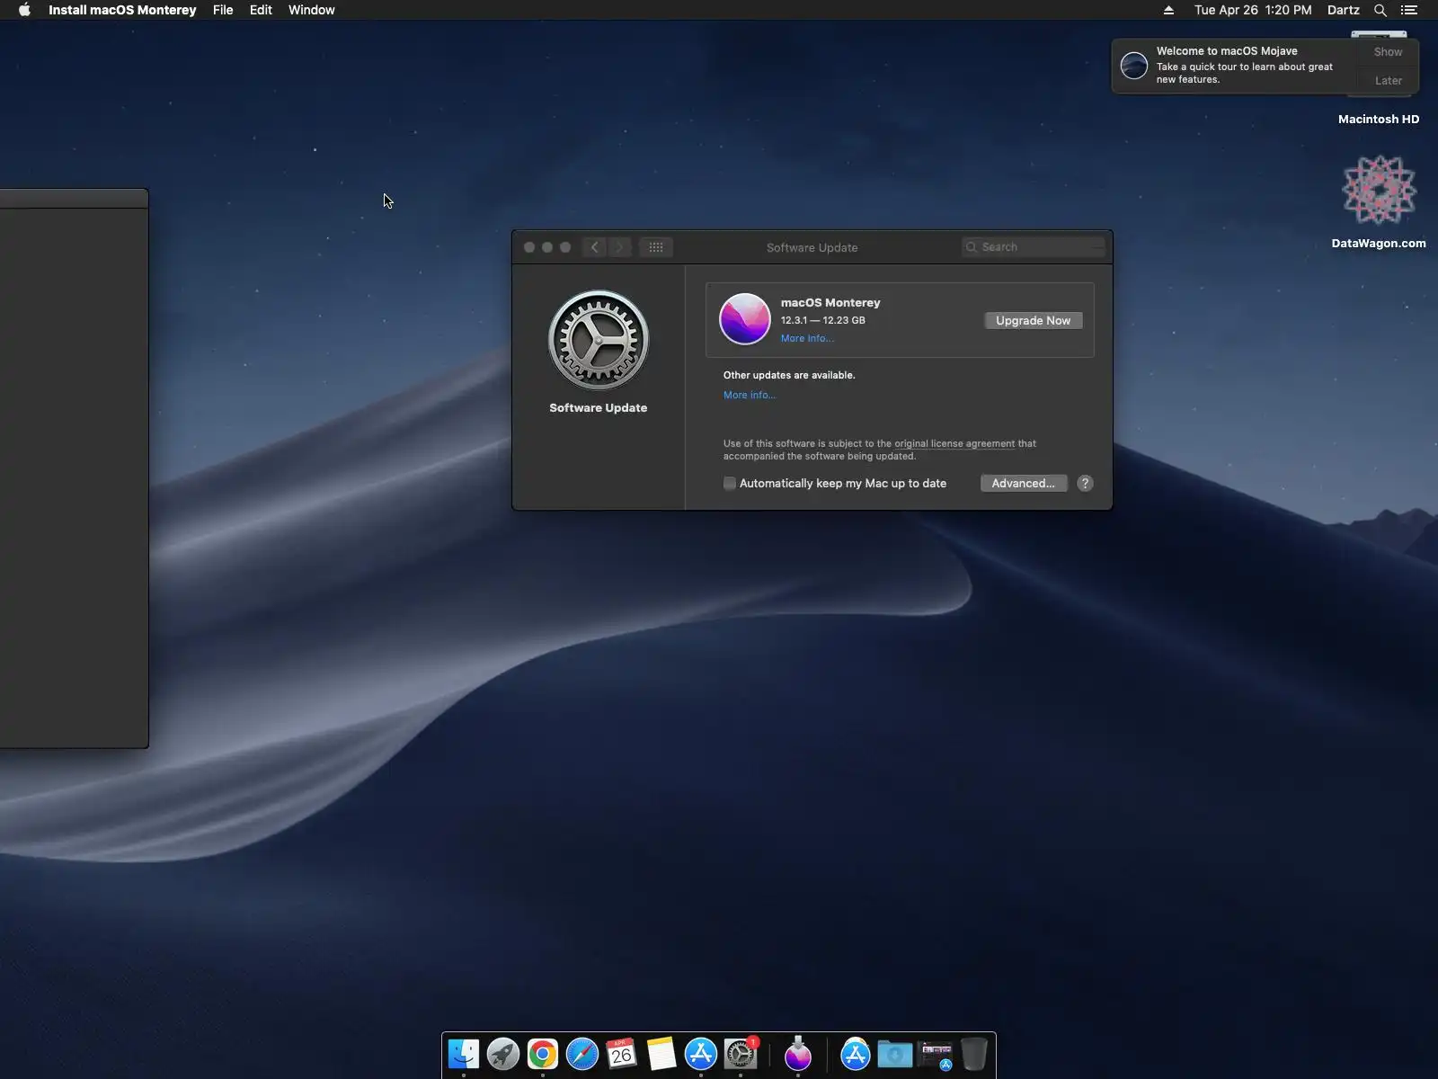Click the date and time in menu bar

pyautogui.click(x=1253, y=10)
